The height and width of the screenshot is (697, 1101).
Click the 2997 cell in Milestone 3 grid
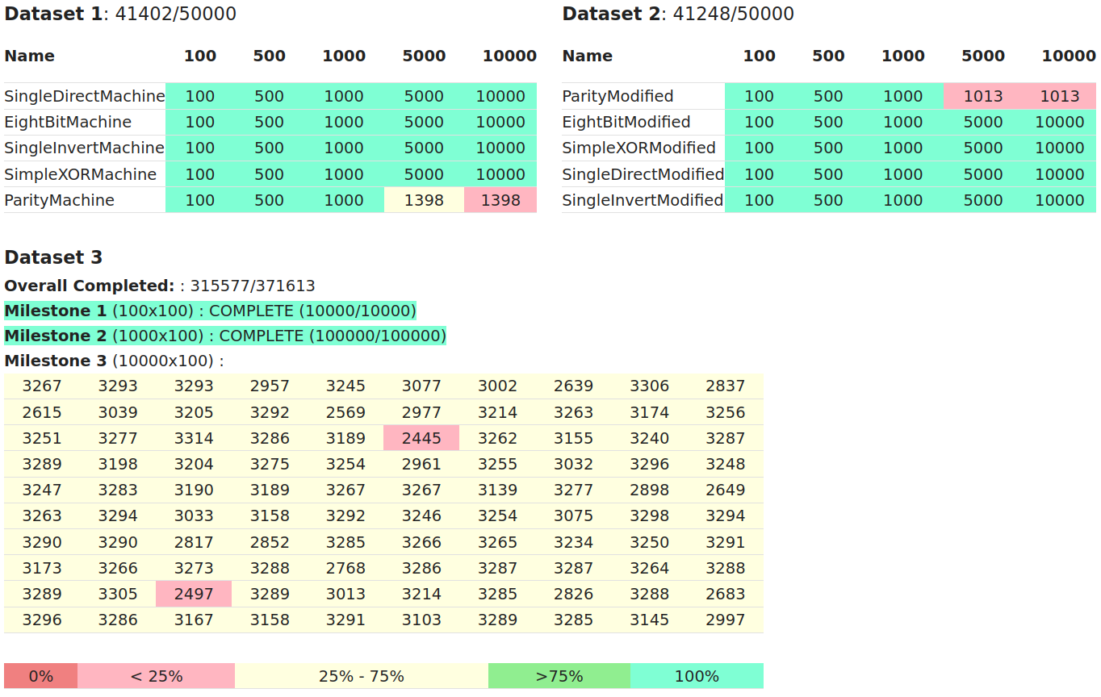[x=726, y=620]
